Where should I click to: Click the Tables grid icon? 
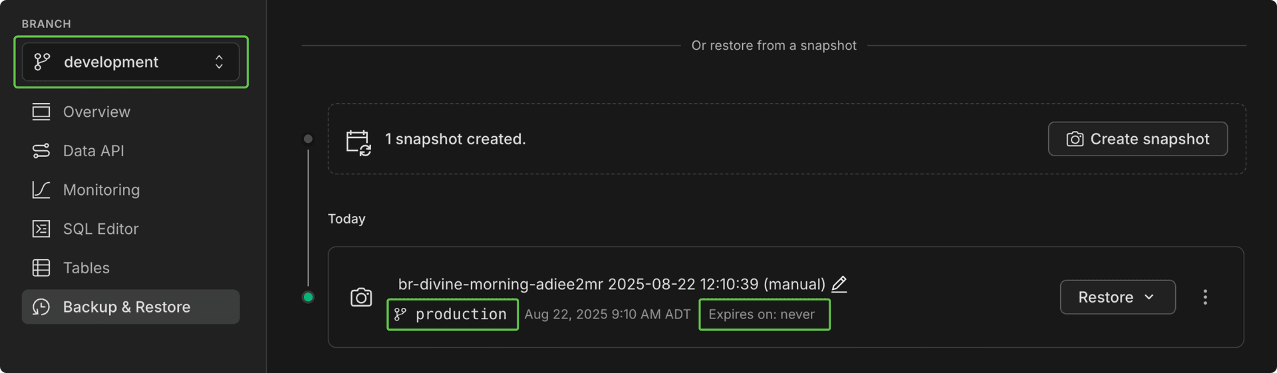pos(41,268)
